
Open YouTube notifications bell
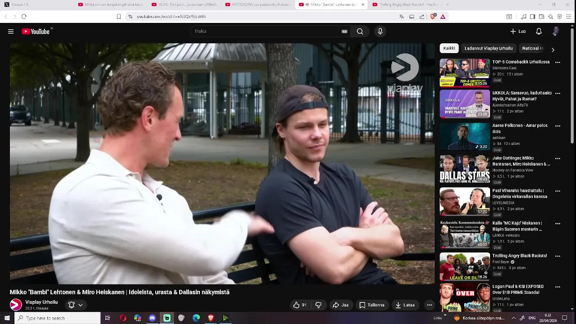click(539, 31)
